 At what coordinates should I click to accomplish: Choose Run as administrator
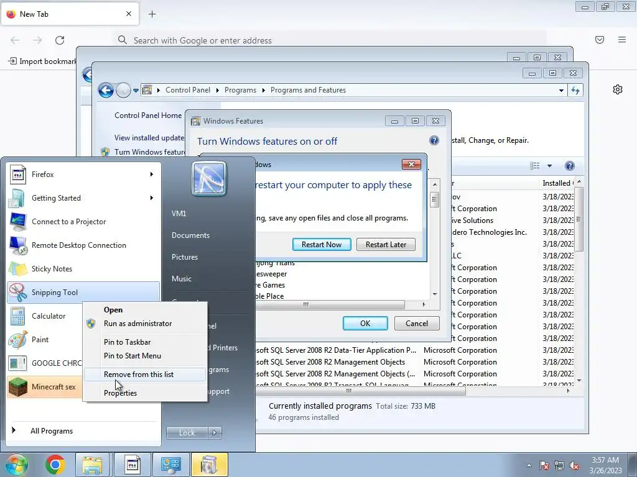click(137, 323)
